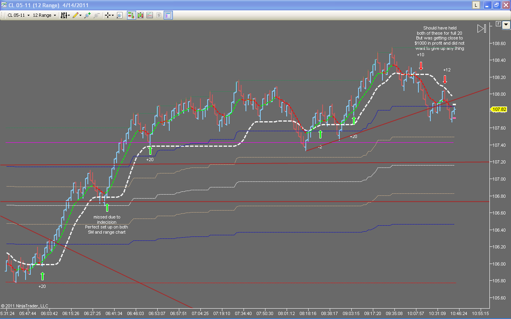Screen dimensions: 511x319
Task: Expand the drawing tools dropdown arrow
Action: coord(81,15)
